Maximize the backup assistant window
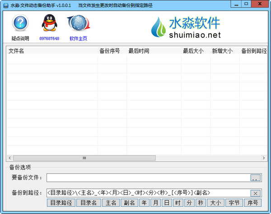Screen dimensions: 271x214 click(x=246, y=4)
